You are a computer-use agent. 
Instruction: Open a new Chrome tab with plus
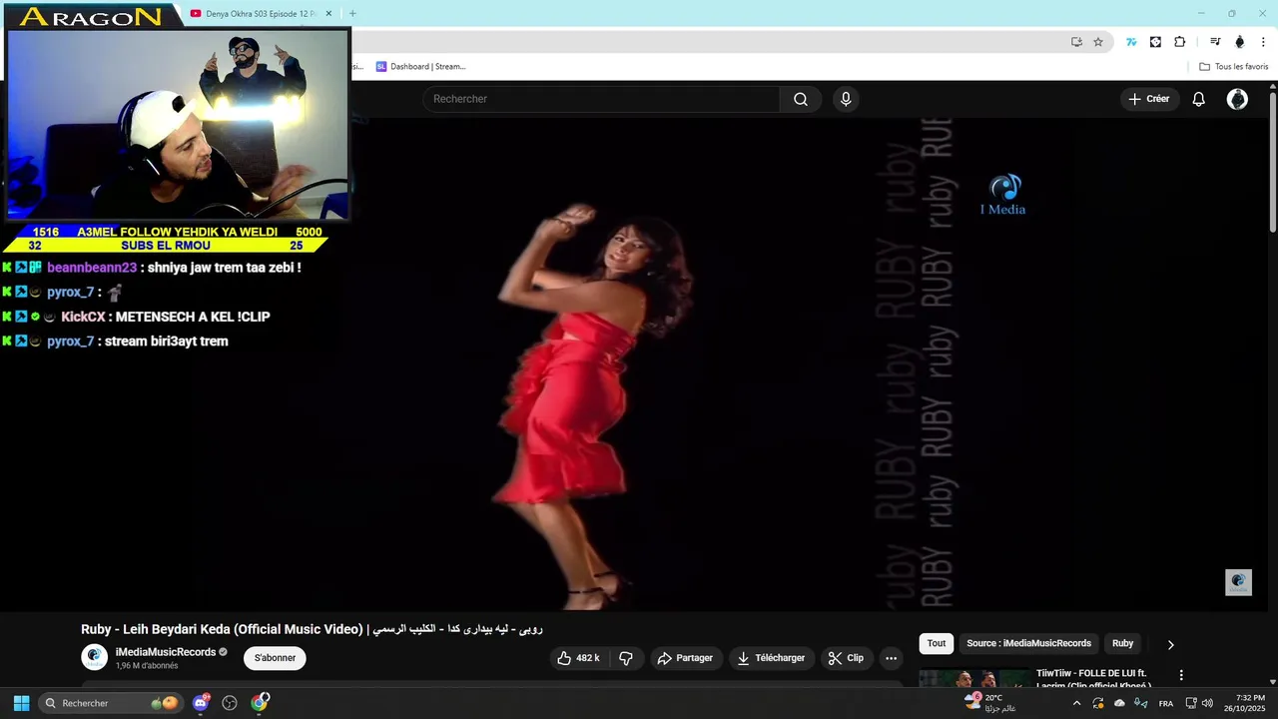352,14
